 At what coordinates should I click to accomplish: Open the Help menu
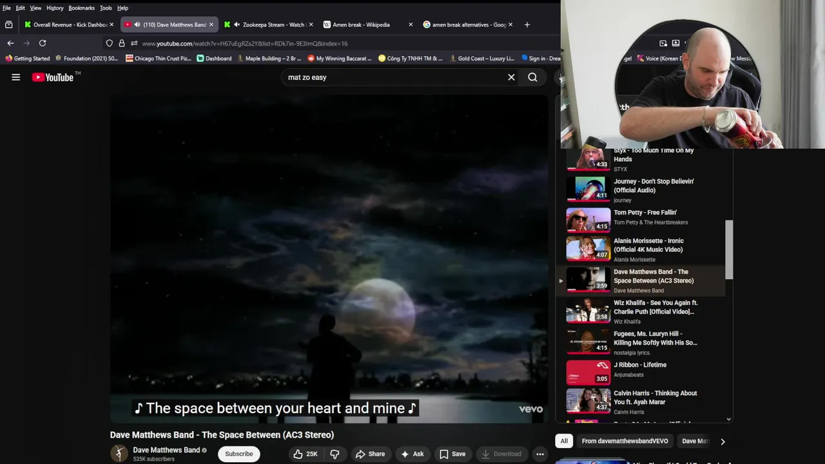coord(122,8)
